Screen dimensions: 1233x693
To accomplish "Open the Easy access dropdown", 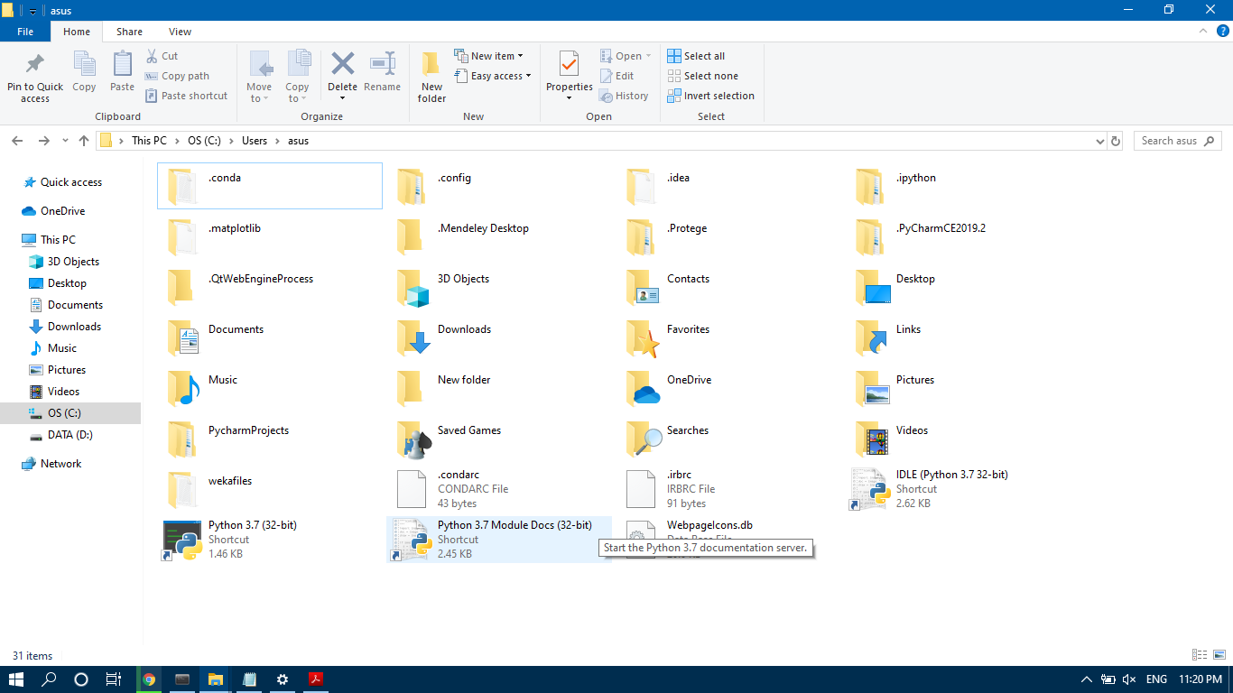I will point(492,76).
